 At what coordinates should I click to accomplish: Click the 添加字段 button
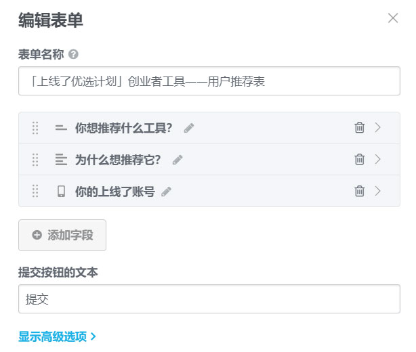coord(62,236)
